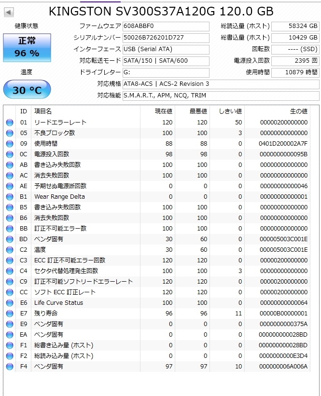Click the status orb for row AC

tap(10, 176)
